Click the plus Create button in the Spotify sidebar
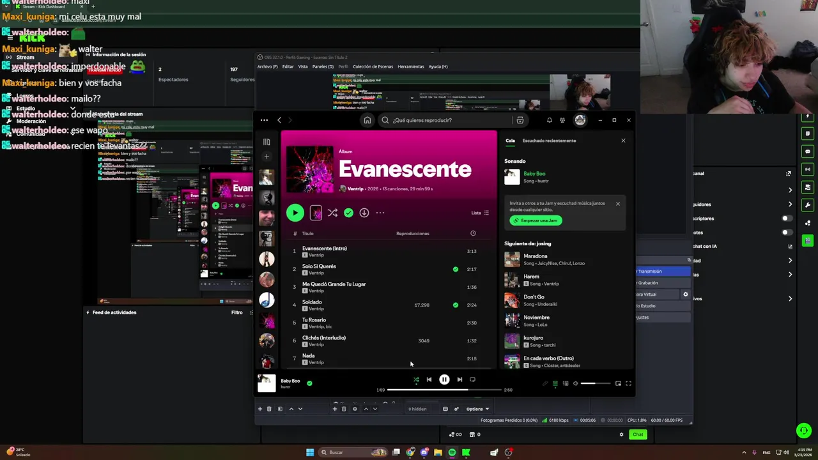The image size is (818, 460). 266,157
